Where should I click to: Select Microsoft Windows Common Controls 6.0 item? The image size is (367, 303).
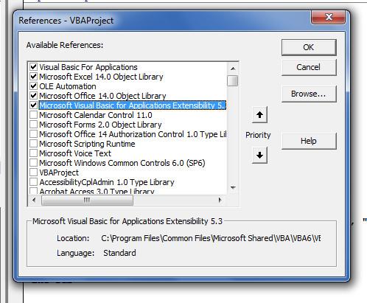coord(122,163)
